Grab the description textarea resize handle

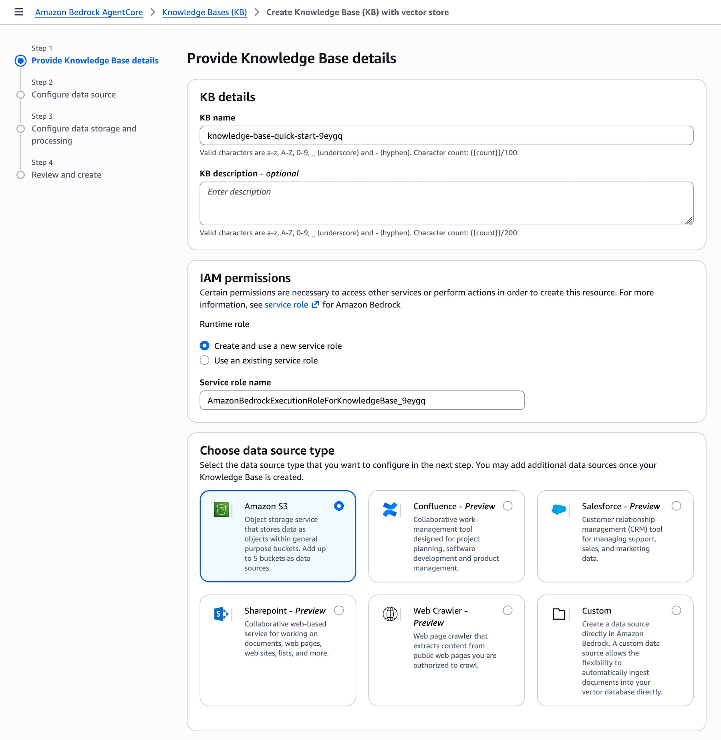[x=689, y=220]
